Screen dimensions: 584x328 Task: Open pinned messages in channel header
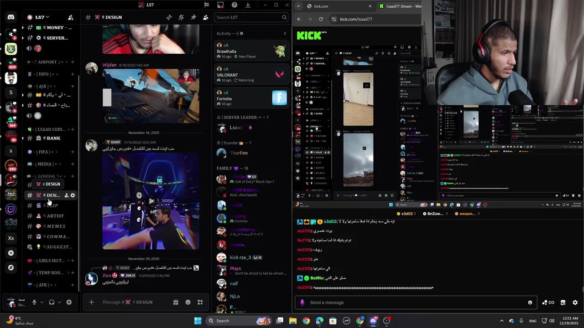click(193, 17)
